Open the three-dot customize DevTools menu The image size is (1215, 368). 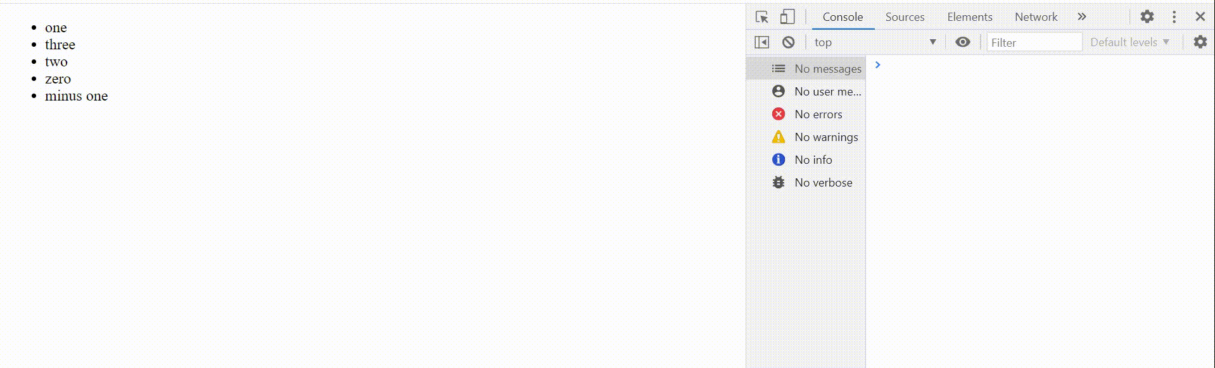click(1174, 17)
